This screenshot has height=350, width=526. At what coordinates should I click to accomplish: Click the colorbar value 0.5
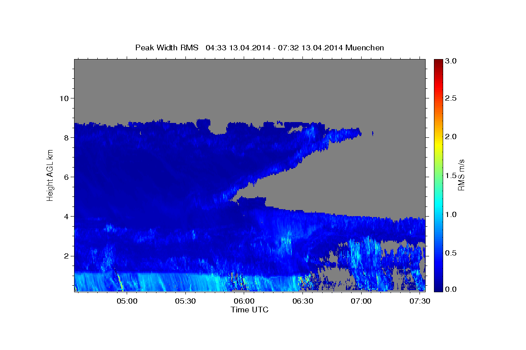[451, 253]
